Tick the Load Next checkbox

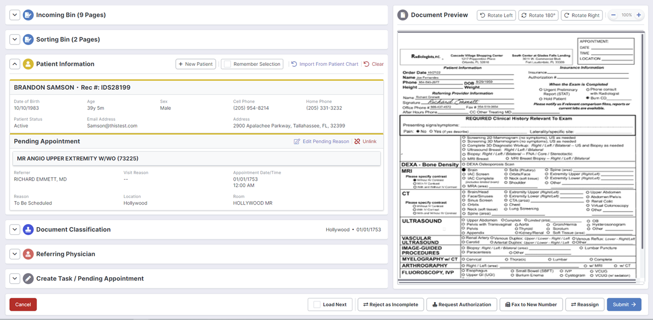click(x=317, y=305)
